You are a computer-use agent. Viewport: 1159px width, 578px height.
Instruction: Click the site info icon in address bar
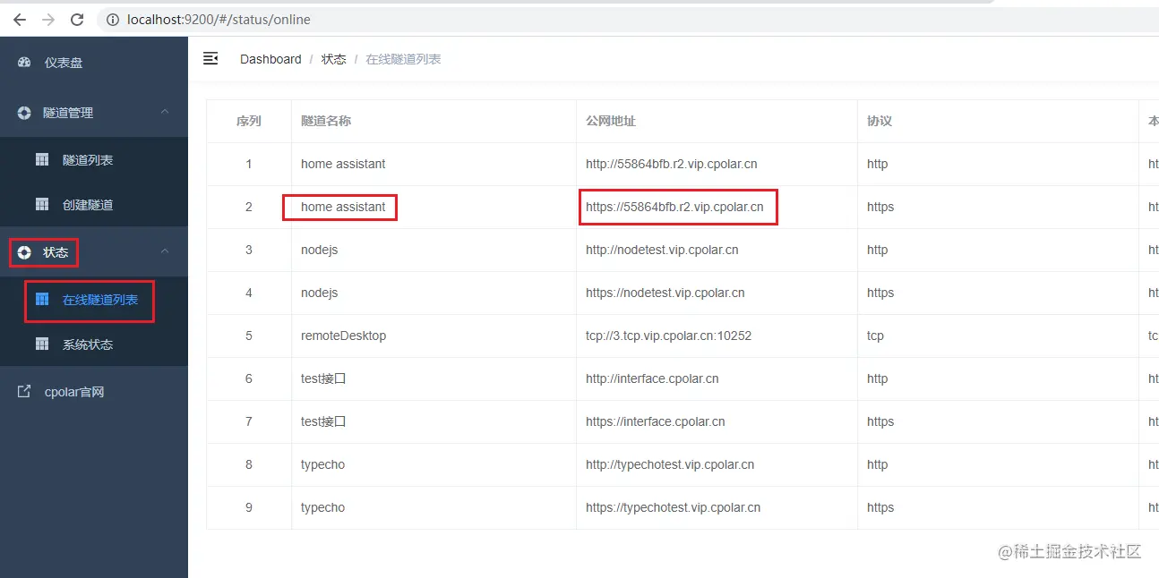(x=113, y=19)
